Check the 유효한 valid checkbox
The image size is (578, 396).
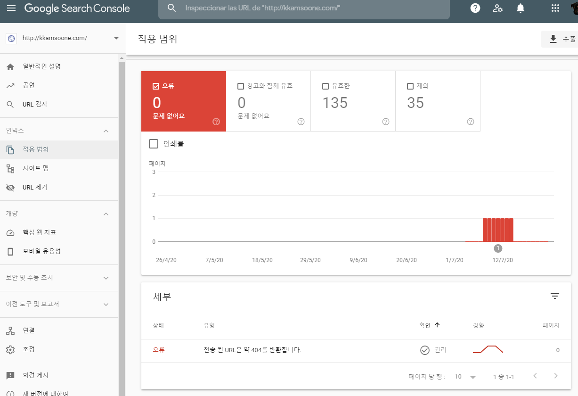[326, 86]
